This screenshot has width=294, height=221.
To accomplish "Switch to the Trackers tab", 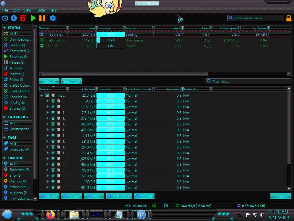I will pyautogui.click(x=71, y=196).
